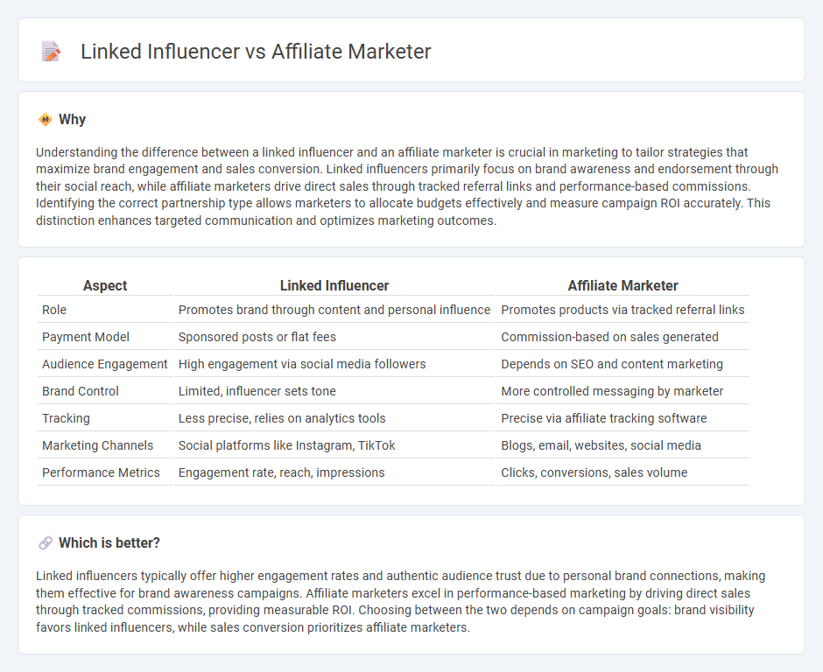Select the Why section heading
The height and width of the screenshot is (672, 823).
tap(72, 120)
